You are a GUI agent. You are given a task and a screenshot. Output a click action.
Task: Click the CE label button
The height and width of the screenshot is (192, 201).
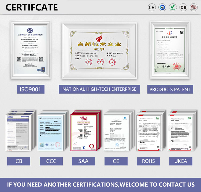tap(116, 161)
